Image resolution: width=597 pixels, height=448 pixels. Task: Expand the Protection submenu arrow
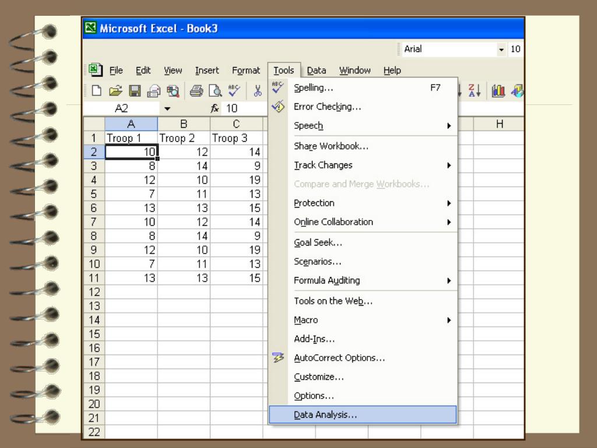(449, 203)
